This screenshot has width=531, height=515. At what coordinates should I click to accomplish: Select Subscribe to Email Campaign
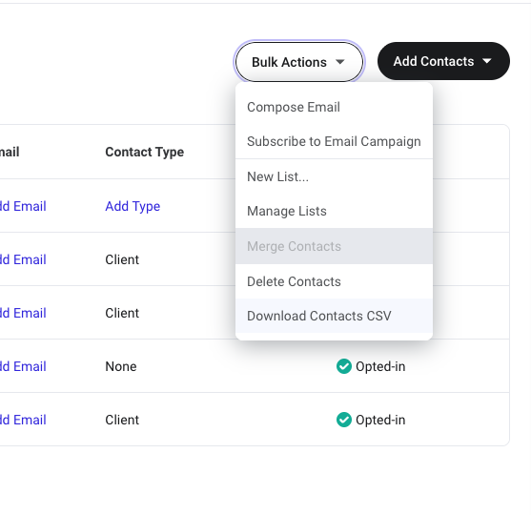[334, 141]
